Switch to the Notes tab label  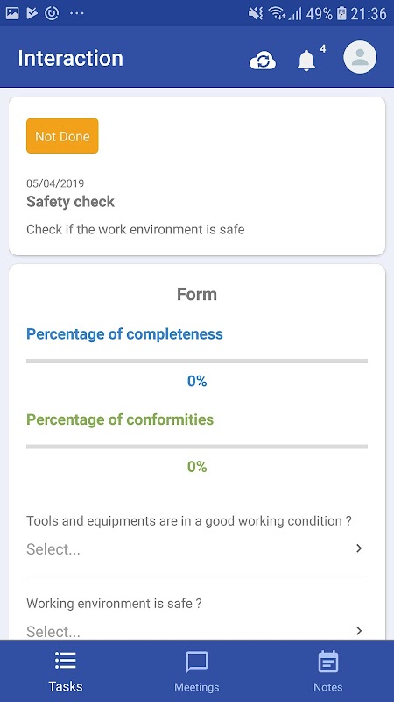tap(327, 687)
